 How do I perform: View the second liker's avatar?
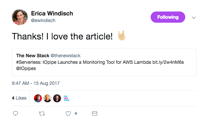(47, 98)
